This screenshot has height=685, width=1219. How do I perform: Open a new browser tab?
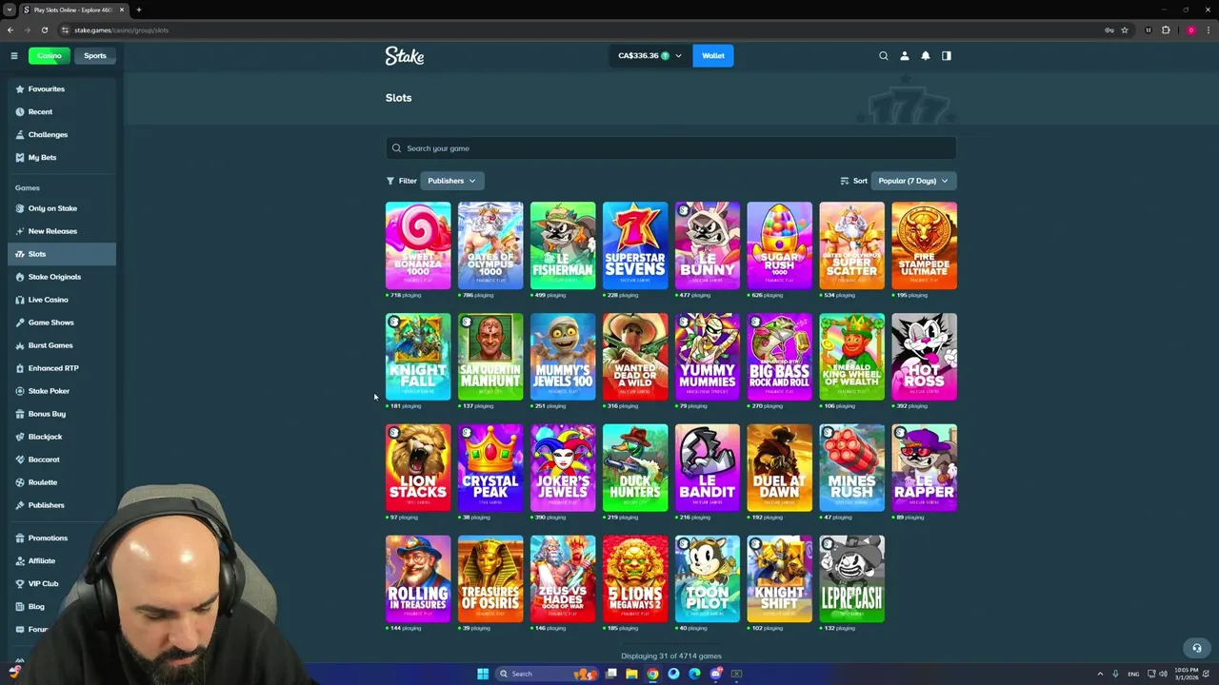coord(139,10)
